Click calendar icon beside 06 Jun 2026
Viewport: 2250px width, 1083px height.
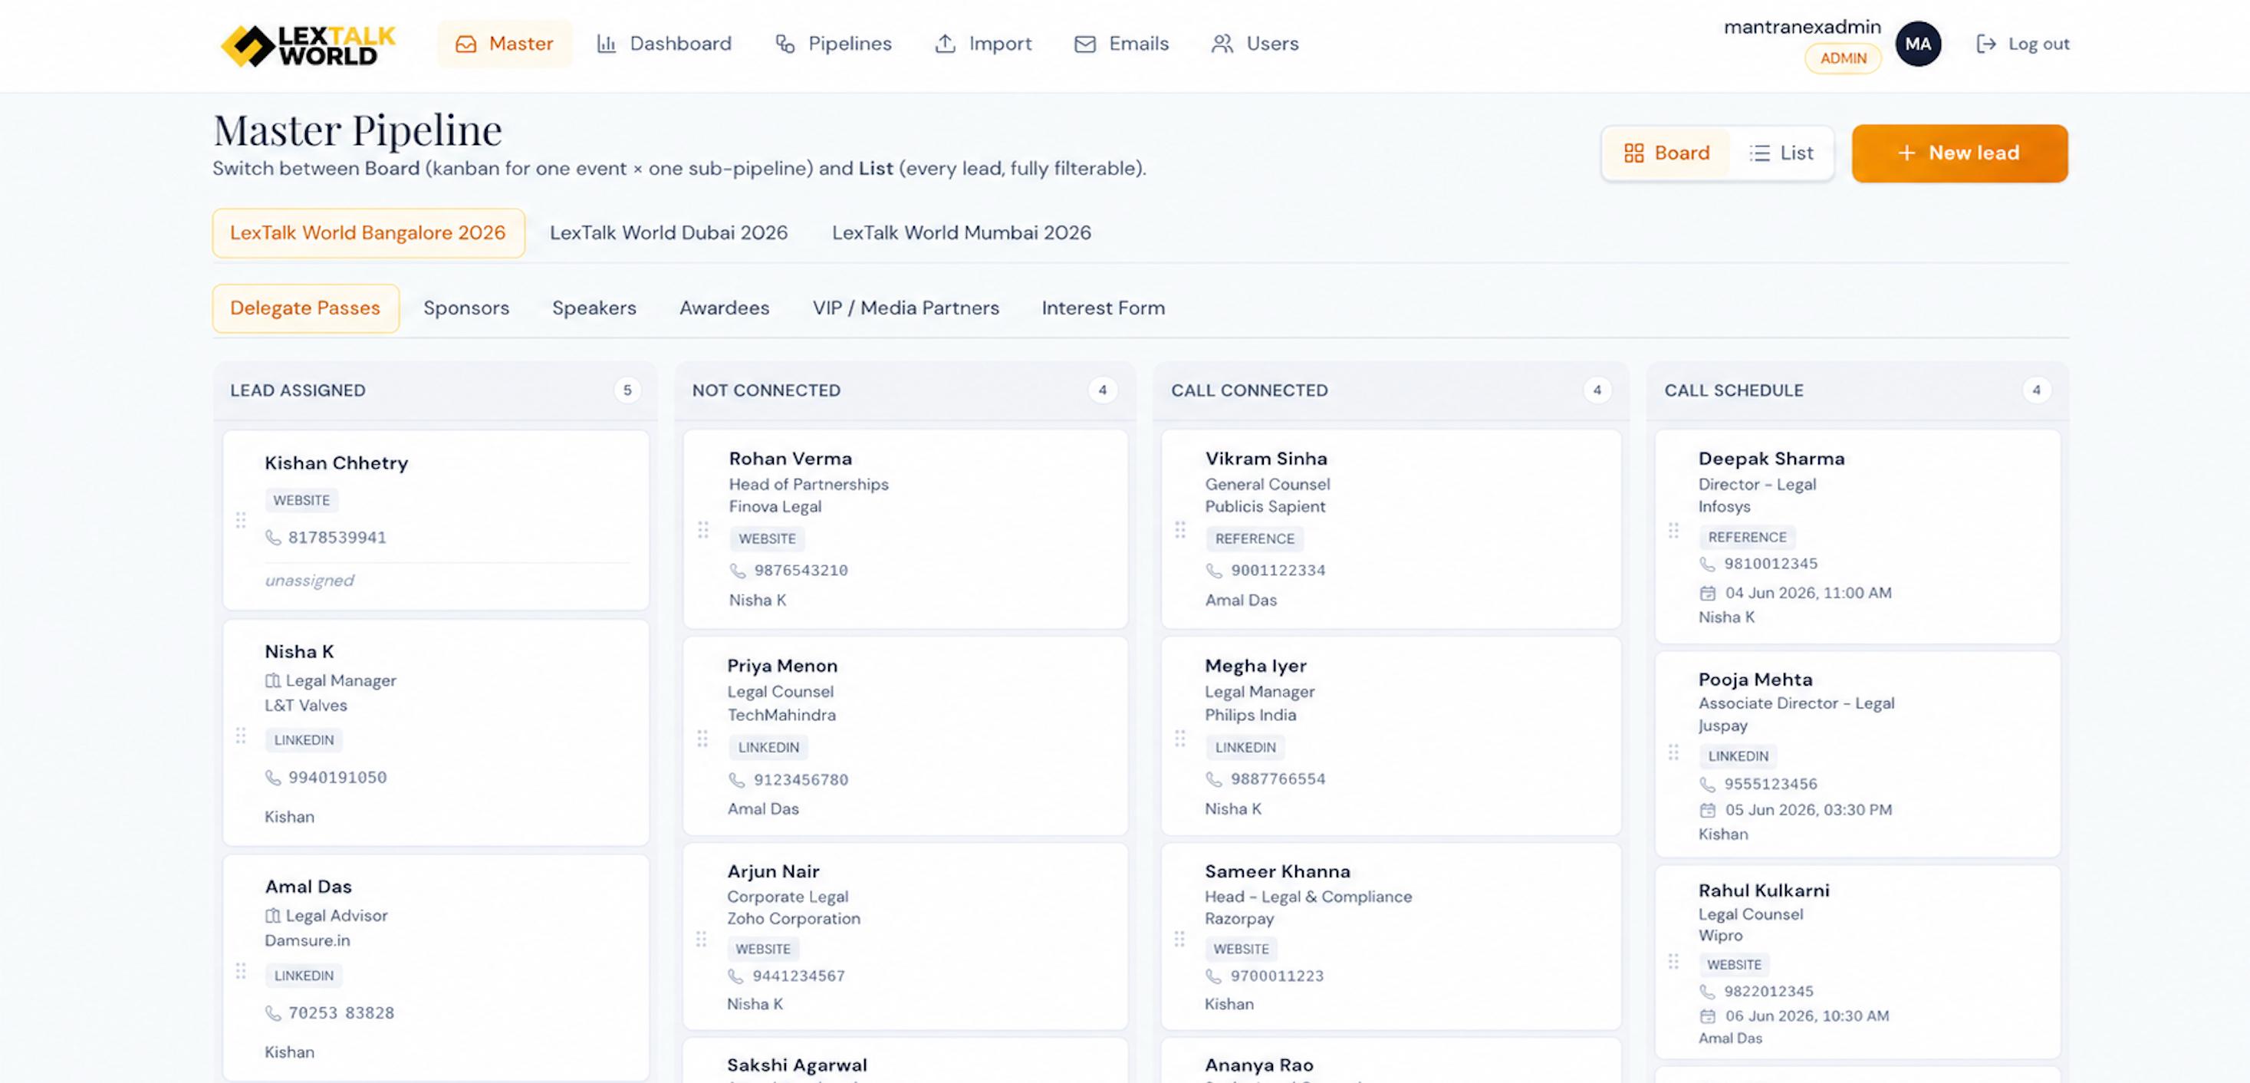pyautogui.click(x=1708, y=1016)
